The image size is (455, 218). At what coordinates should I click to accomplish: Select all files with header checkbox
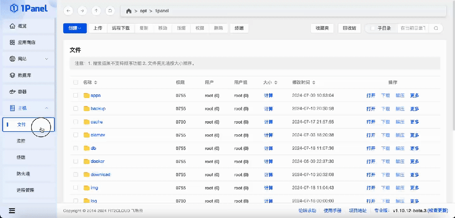76,82
